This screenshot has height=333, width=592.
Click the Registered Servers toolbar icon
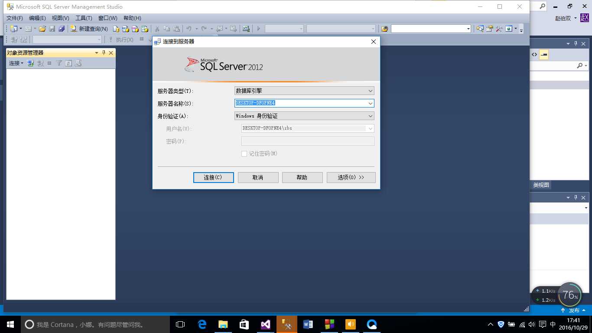(x=480, y=29)
